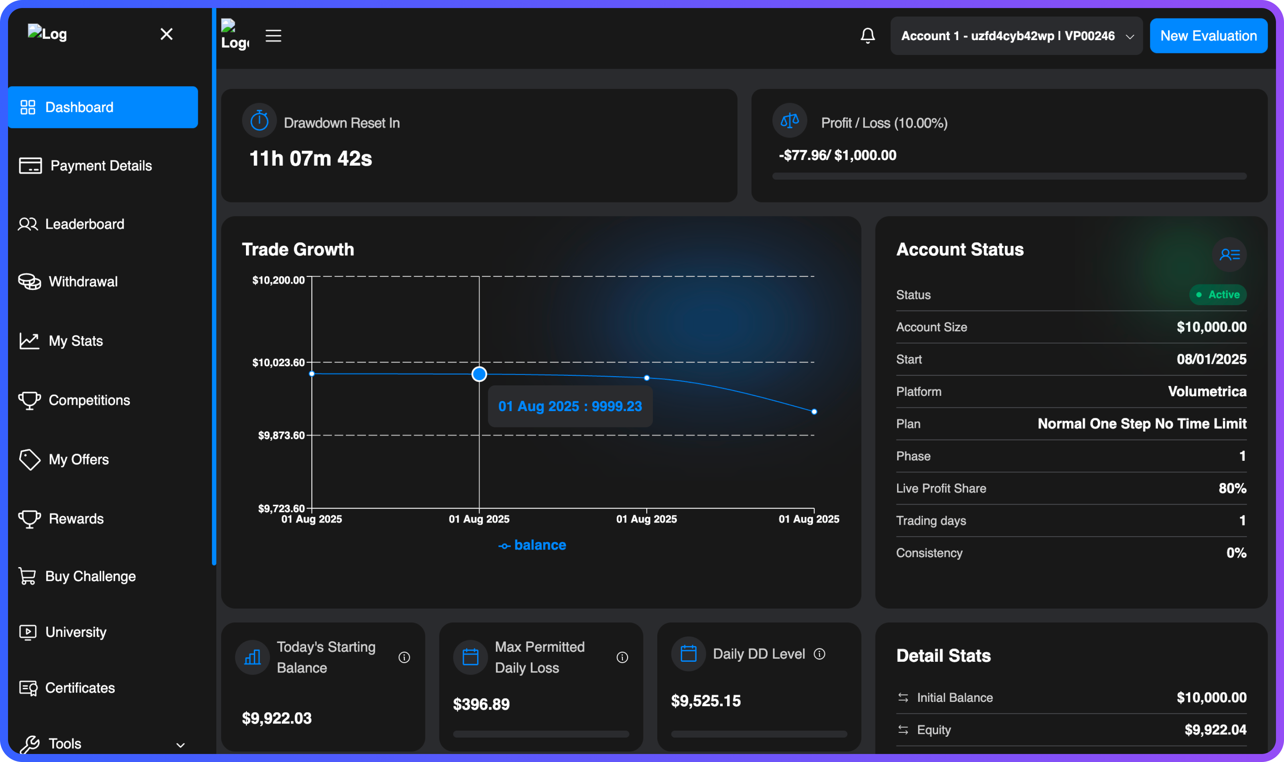Collapse the sidebar with hamburger menu

273,35
